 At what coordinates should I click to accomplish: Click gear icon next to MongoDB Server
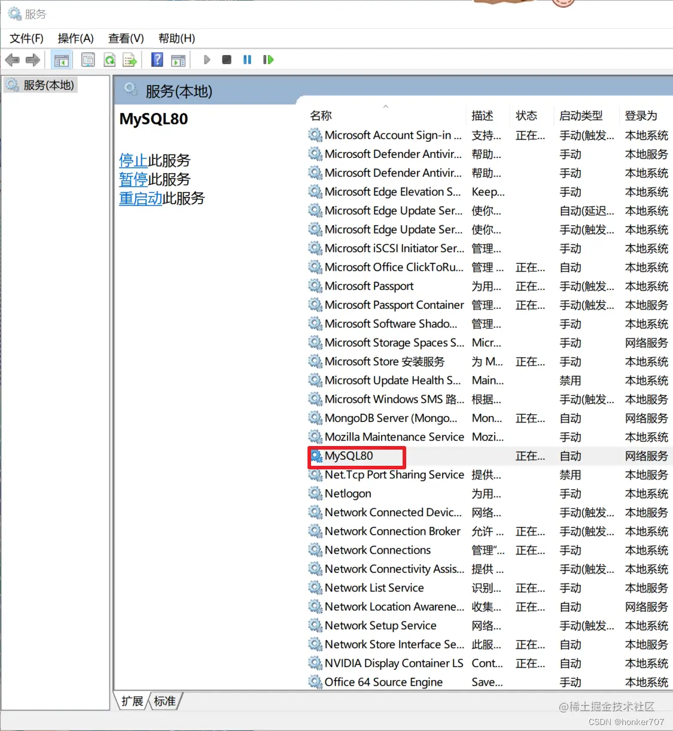point(316,418)
